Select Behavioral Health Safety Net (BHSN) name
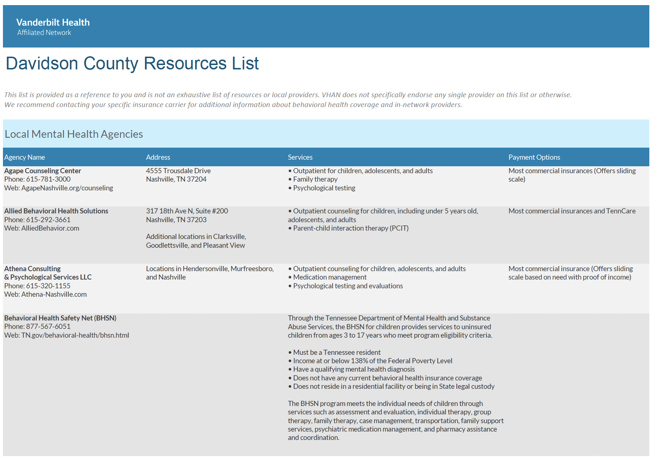 (60, 318)
